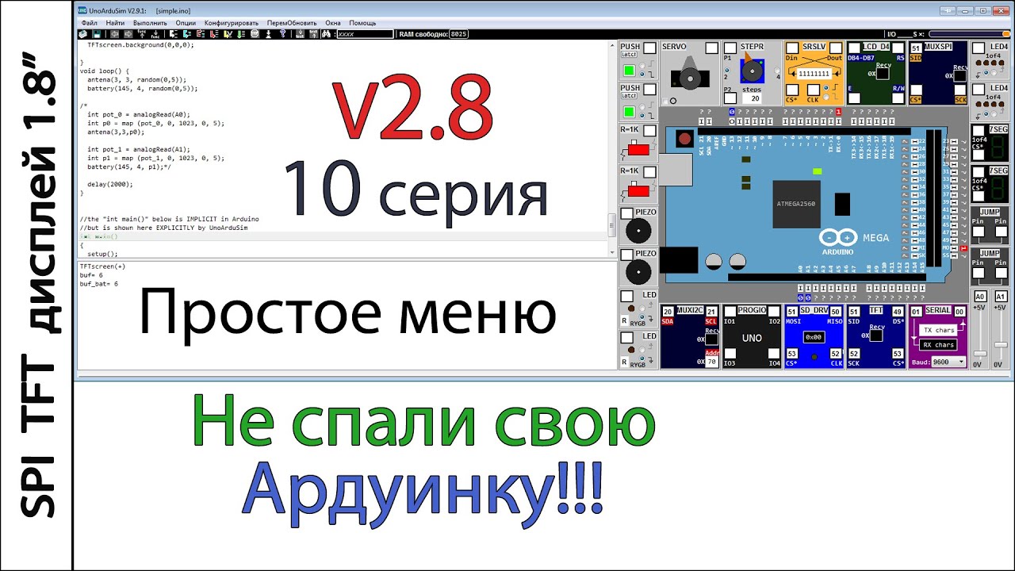The image size is (1015, 571).
Task: Click the STEPR stepper motor graphic
Action: pos(753,71)
